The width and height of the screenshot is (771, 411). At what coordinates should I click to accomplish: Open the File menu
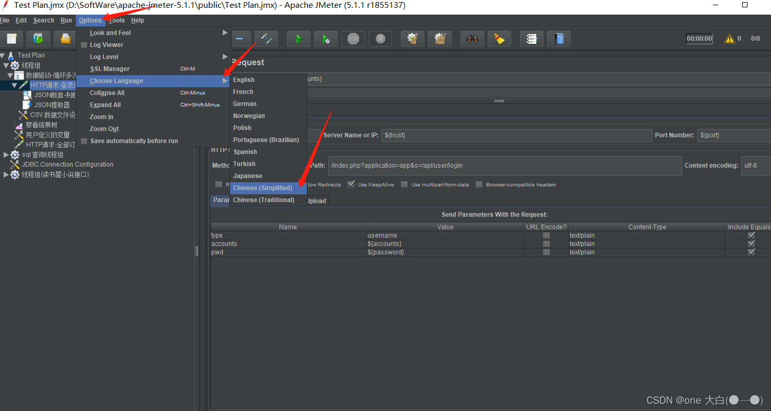point(5,20)
